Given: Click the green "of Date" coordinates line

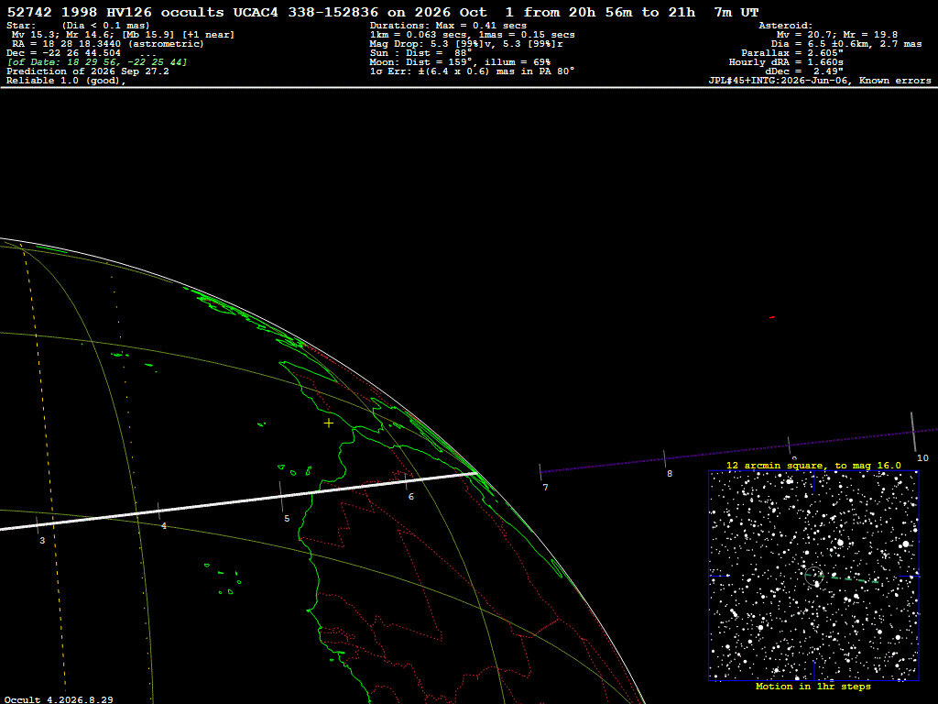Looking at the screenshot, I should [97, 62].
